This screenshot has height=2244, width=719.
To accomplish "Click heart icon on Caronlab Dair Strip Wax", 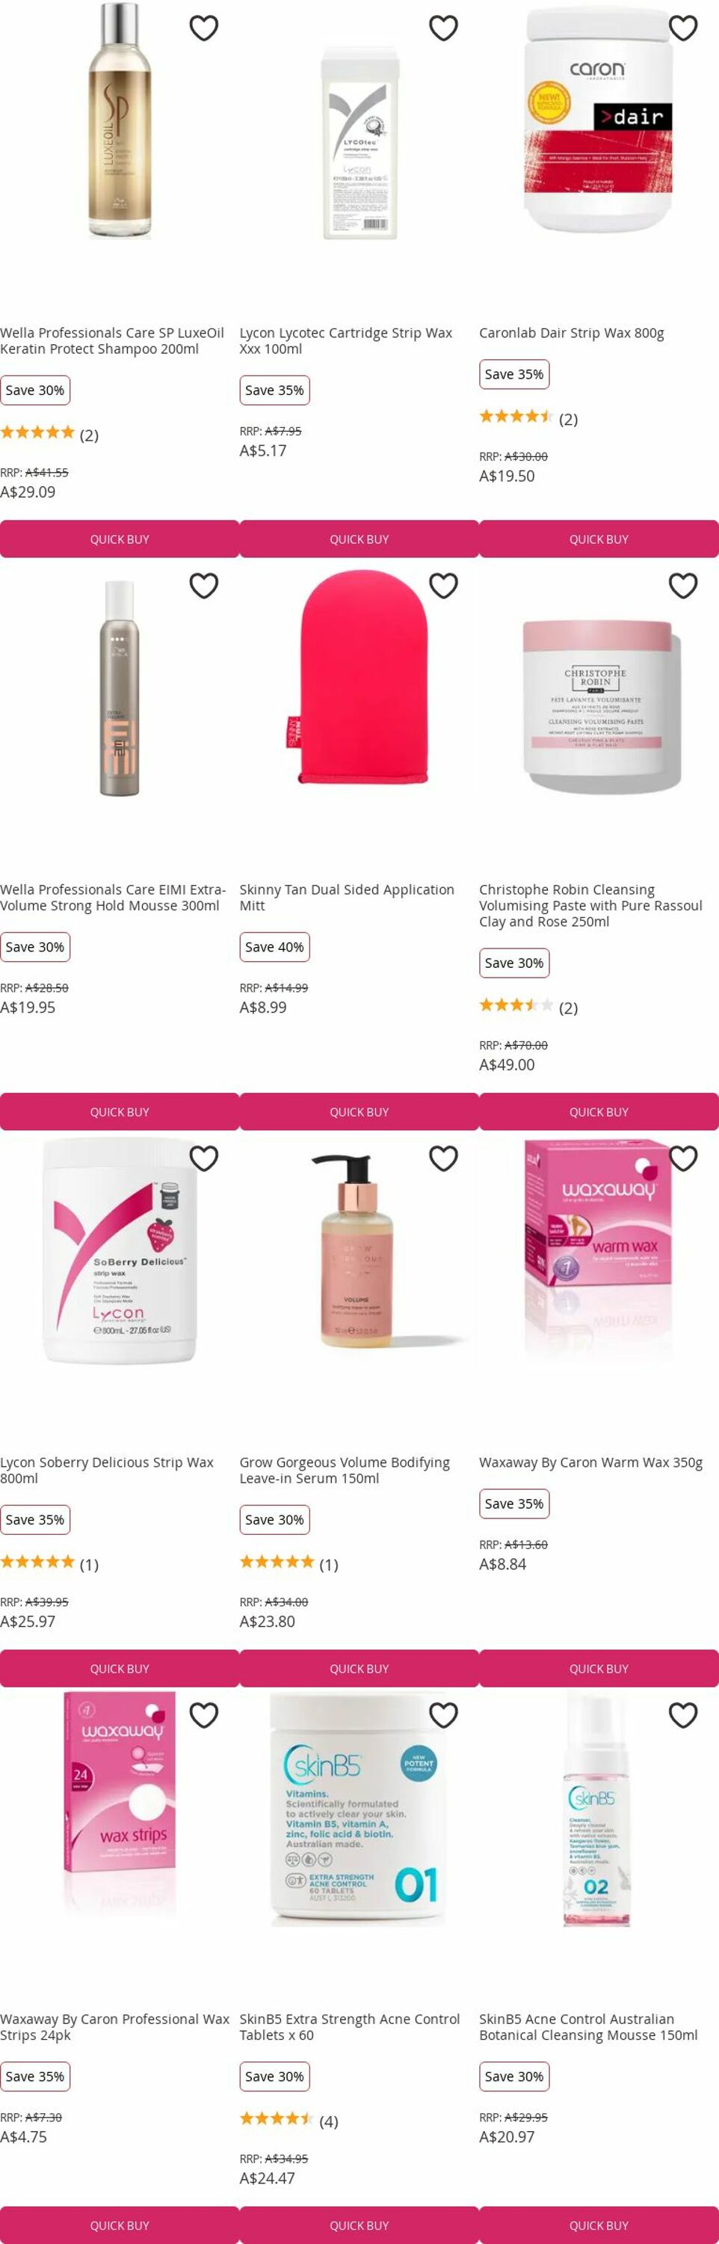I will coord(682,28).
